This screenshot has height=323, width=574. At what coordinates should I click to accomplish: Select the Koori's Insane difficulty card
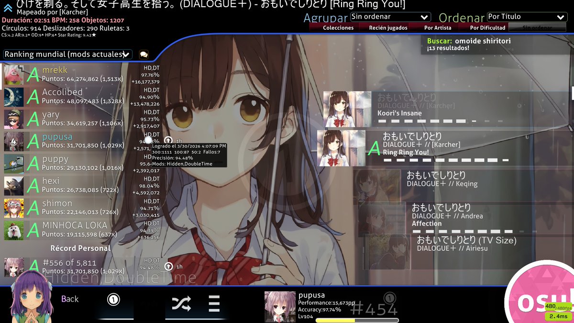click(447, 109)
